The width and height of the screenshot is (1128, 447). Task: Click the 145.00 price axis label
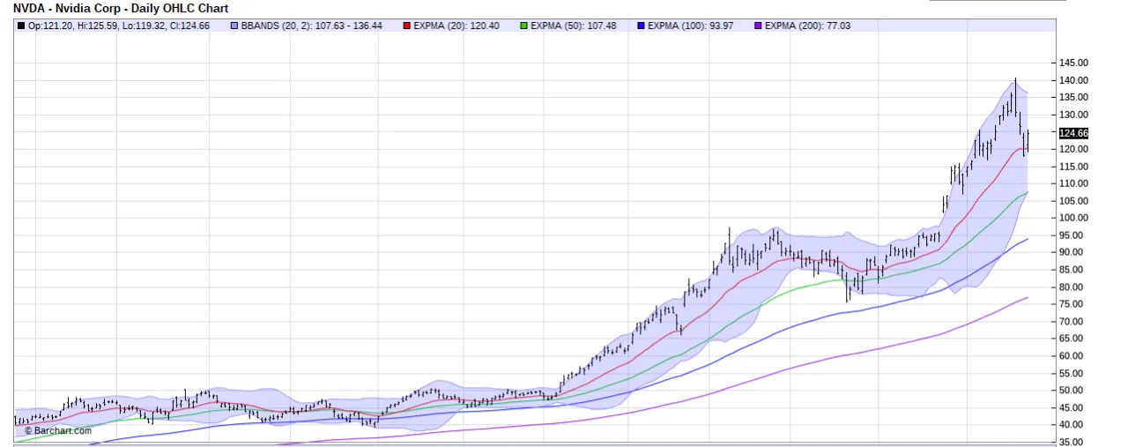pos(1073,63)
